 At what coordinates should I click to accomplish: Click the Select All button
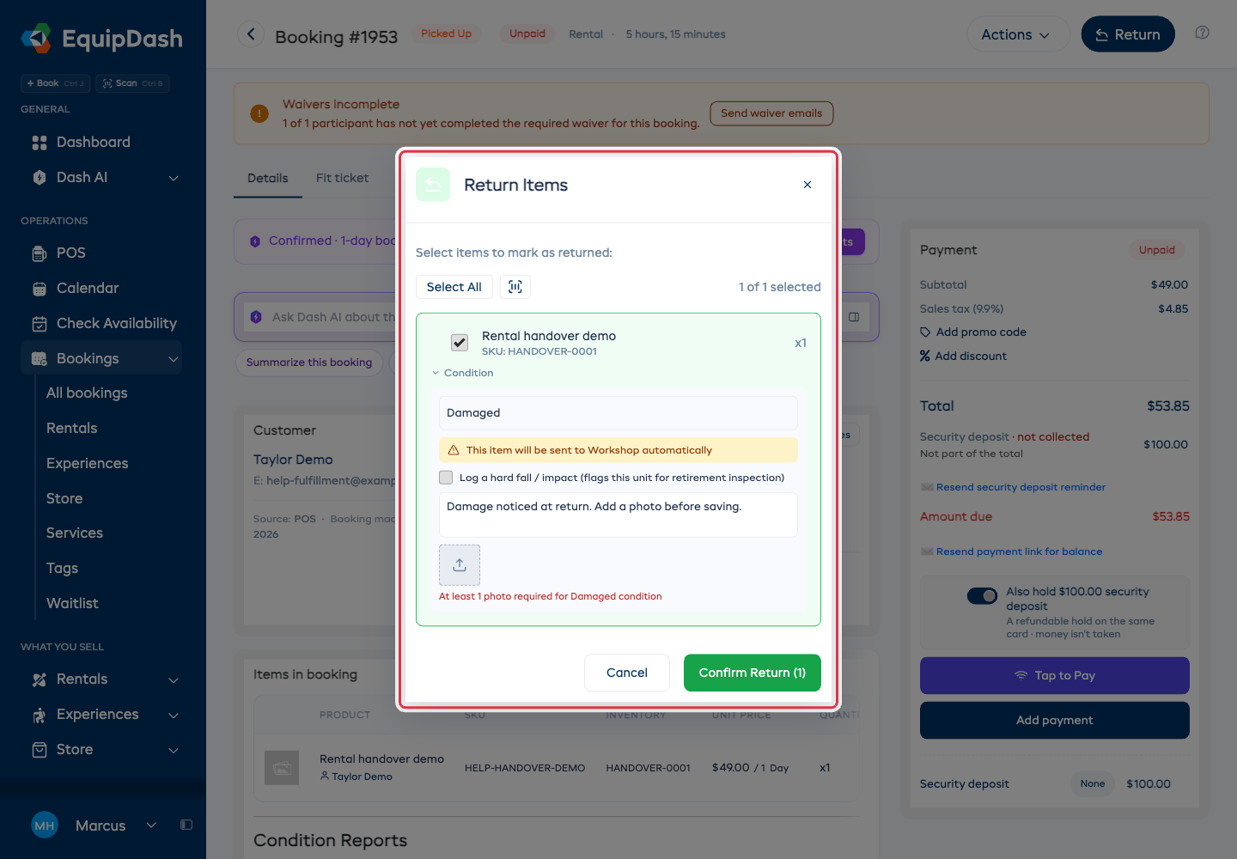pos(454,287)
